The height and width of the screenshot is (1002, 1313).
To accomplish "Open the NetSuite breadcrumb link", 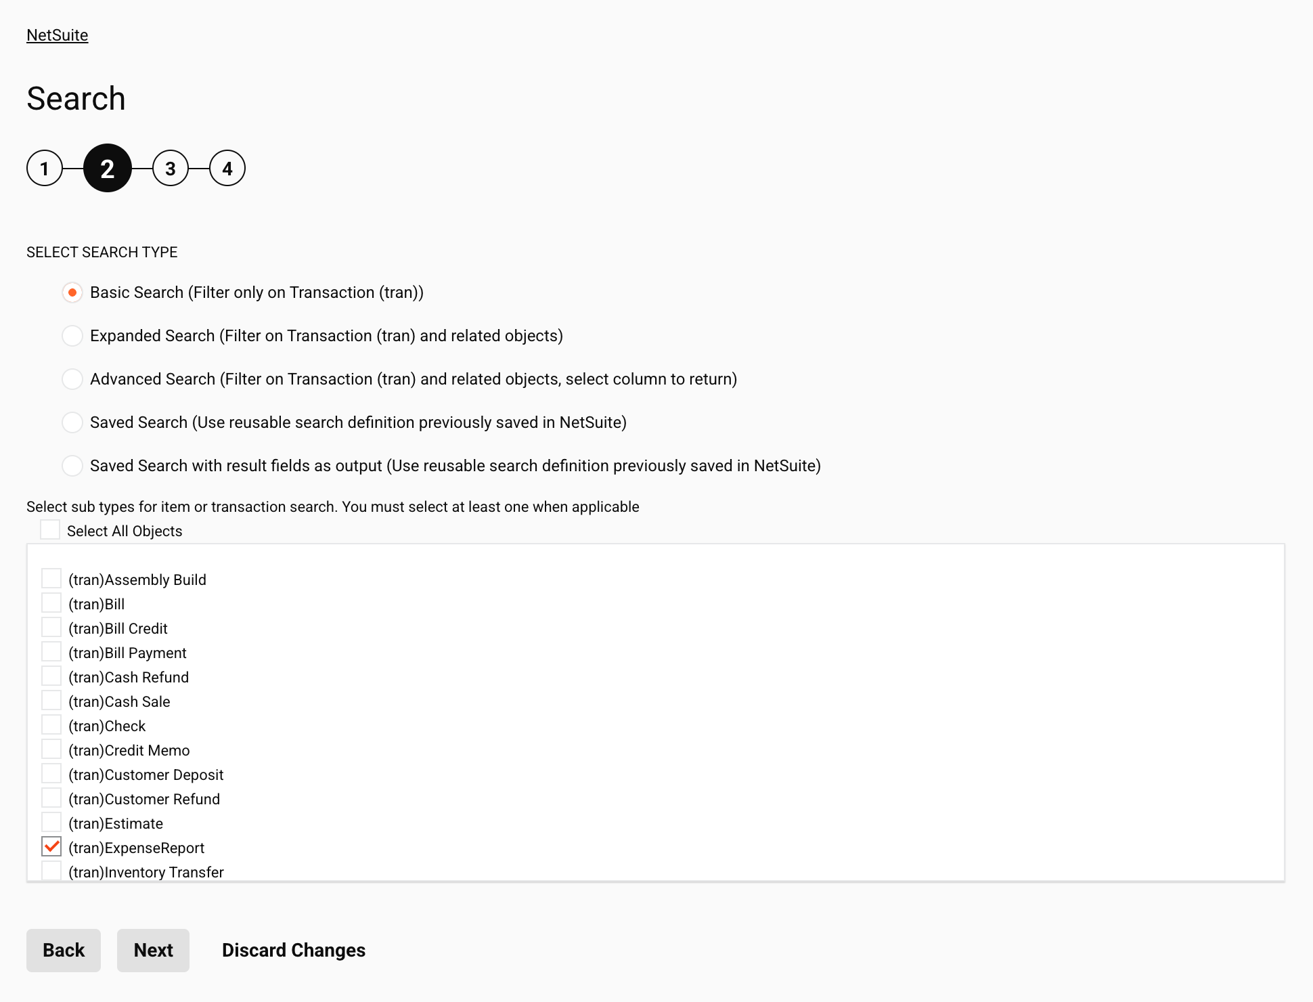I will 58,35.
